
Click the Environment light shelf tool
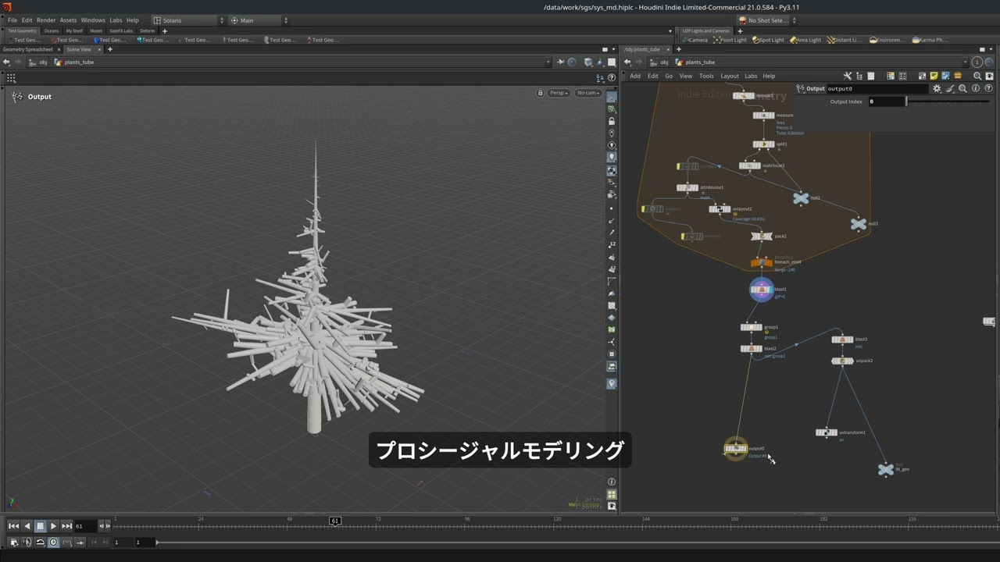pyautogui.click(x=887, y=40)
